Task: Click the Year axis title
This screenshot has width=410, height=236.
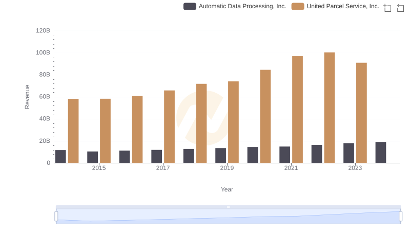Action: (227, 189)
